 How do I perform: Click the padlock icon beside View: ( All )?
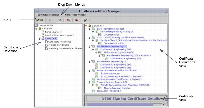(90, 26)
